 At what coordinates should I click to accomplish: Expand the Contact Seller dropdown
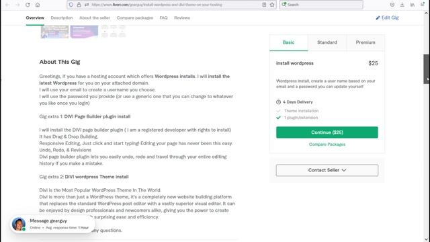(327, 170)
